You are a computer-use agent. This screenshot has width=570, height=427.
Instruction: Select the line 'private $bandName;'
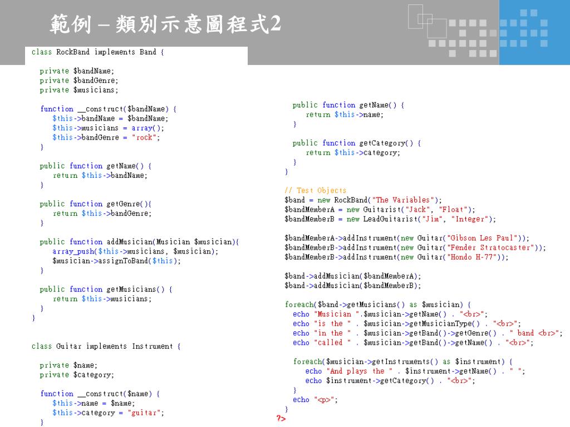click(x=77, y=71)
